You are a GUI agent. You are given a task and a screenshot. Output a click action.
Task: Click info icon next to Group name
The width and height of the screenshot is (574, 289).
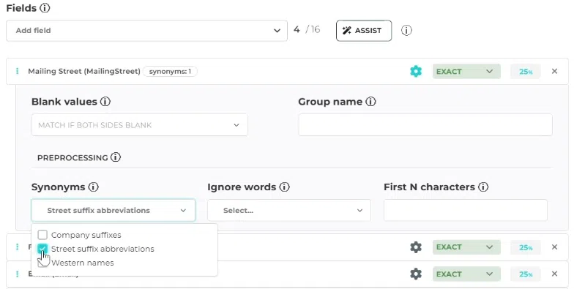(370, 101)
